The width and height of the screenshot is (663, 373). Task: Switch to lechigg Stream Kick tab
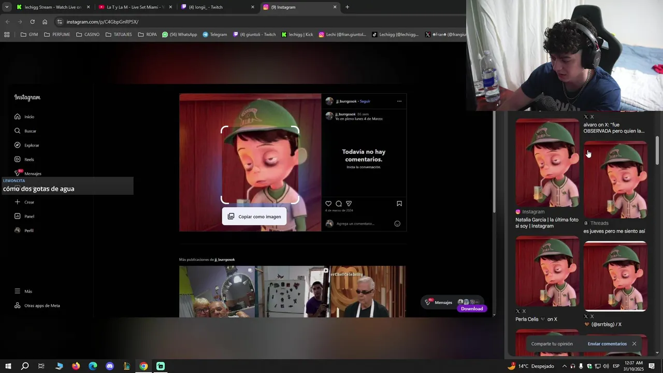[53, 7]
